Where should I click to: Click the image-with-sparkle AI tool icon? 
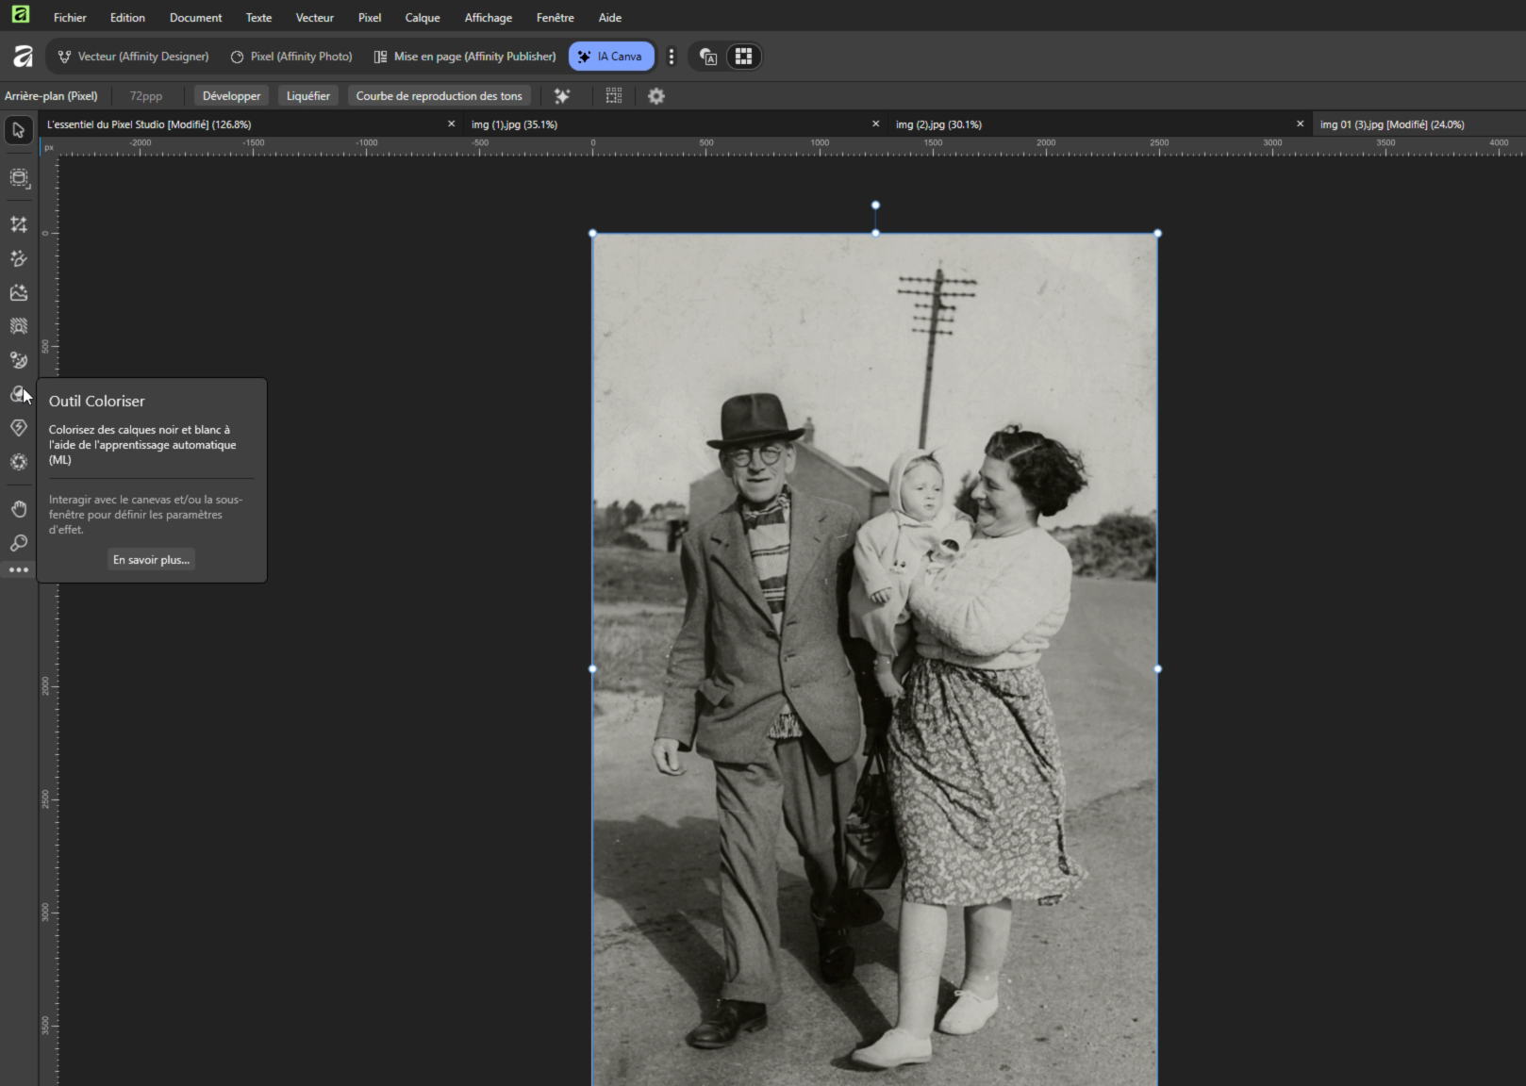[x=19, y=292]
